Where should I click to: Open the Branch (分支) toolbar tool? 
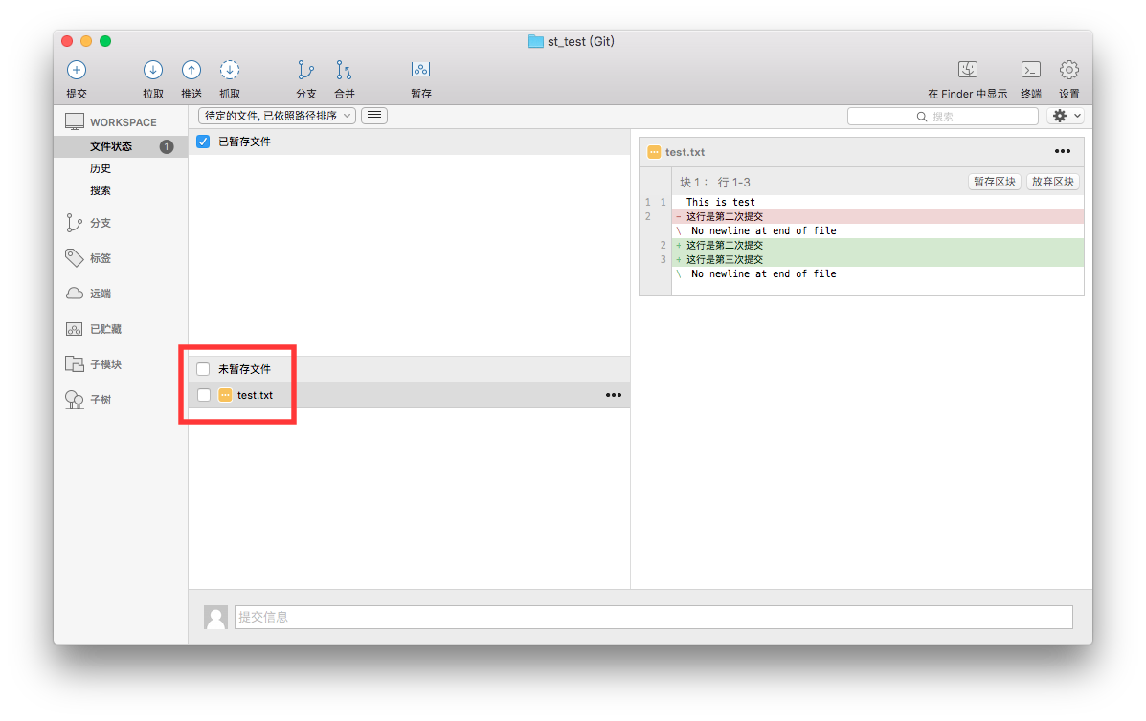[305, 70]
